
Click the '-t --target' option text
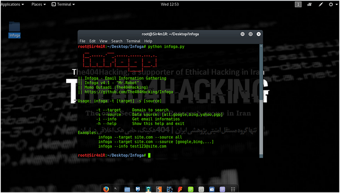coord(109,110)
